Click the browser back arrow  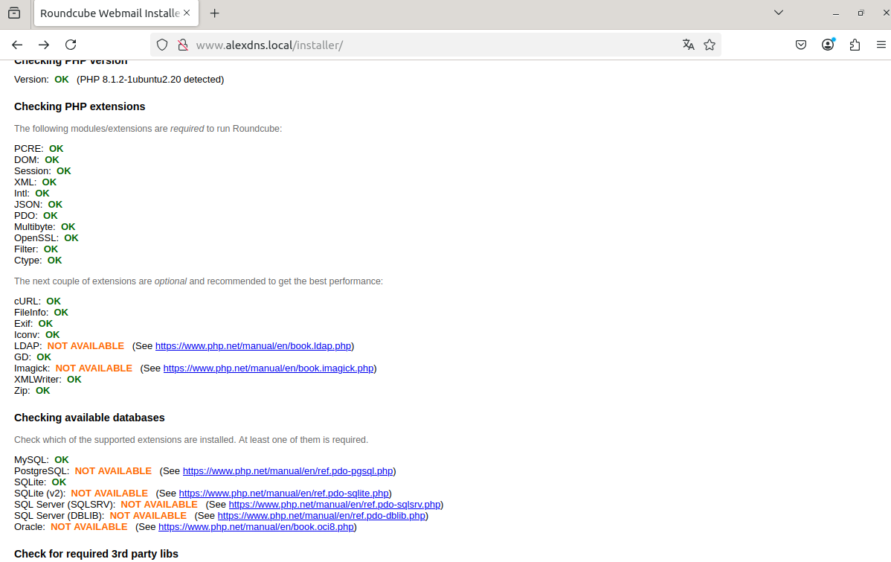pos(17,45)
